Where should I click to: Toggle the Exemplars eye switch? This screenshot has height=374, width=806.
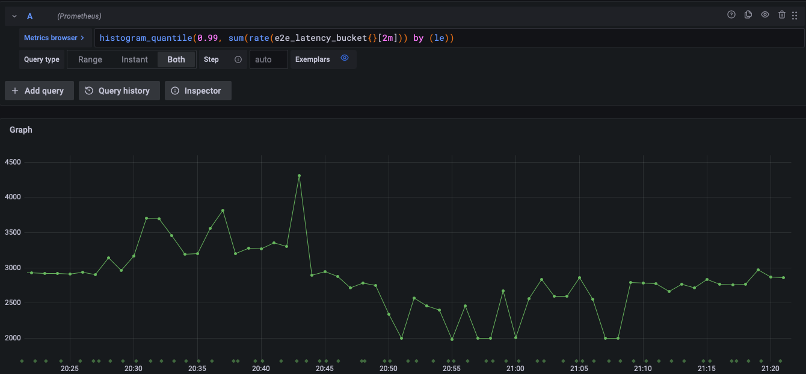[x=345, y=58]
